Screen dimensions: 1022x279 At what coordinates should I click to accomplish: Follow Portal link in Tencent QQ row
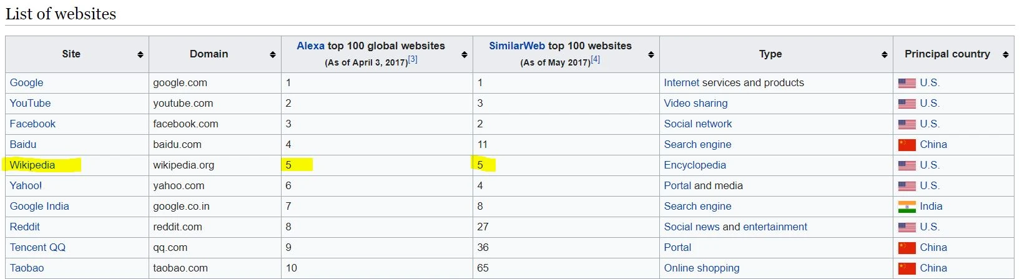677,247
